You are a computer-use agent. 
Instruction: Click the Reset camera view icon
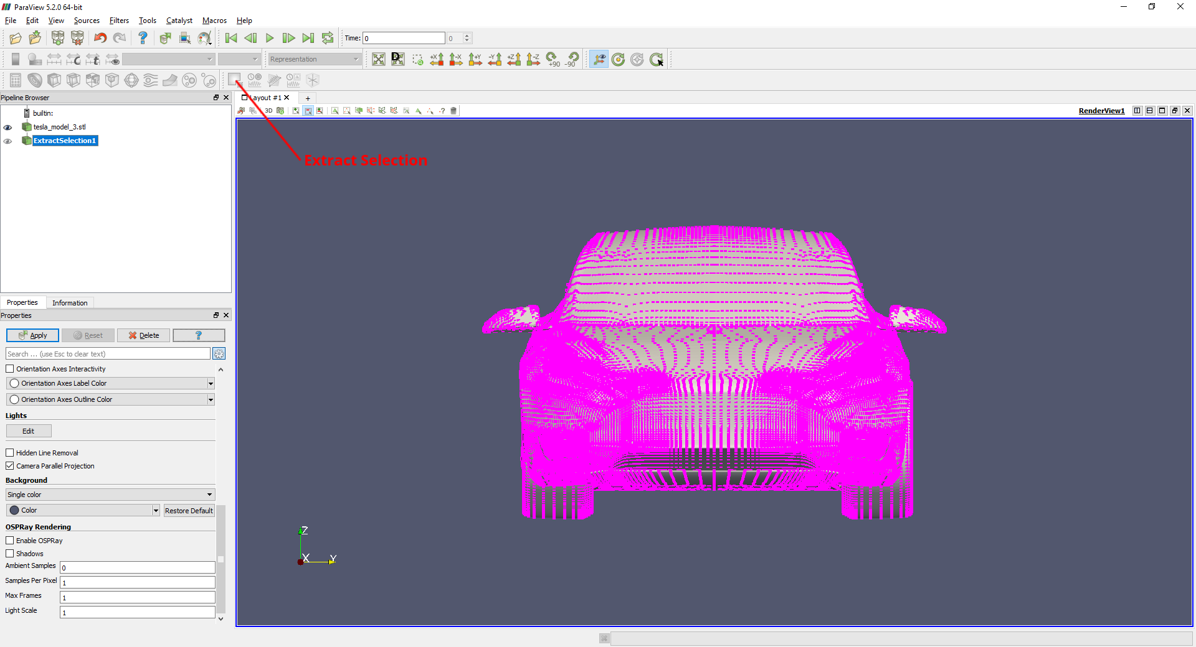coord(378,59)
